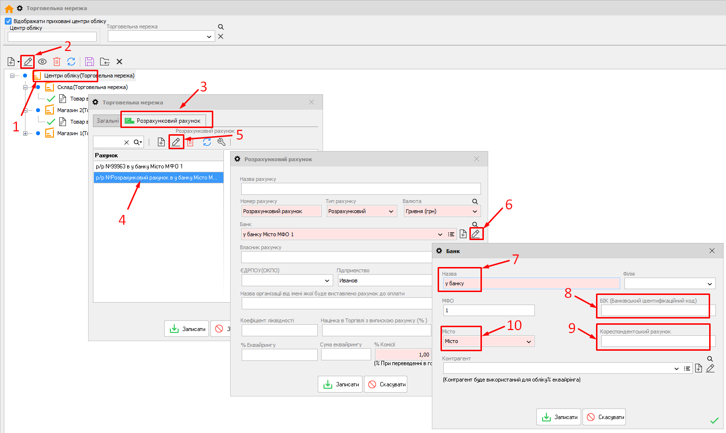Click the wrench settings icon in account toolbar

coord(221,142)
